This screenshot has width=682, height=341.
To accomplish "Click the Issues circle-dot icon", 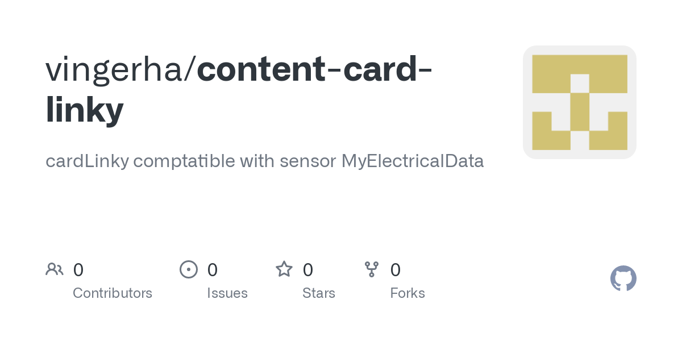I will point(189,269).
